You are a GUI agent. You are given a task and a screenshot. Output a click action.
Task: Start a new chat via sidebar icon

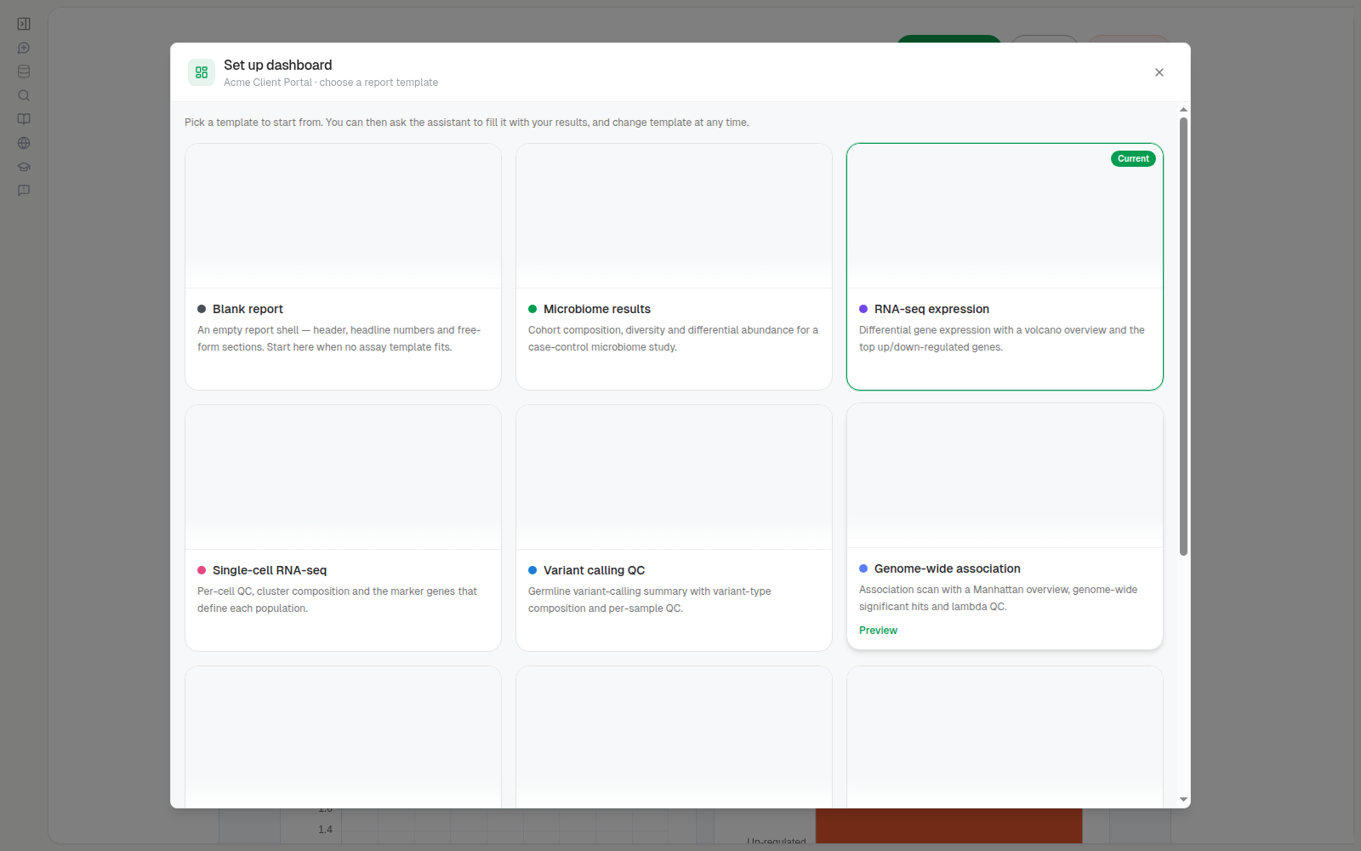tap(24, 48)
